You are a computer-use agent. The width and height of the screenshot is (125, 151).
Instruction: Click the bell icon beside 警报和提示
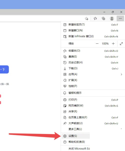point(65,93)
